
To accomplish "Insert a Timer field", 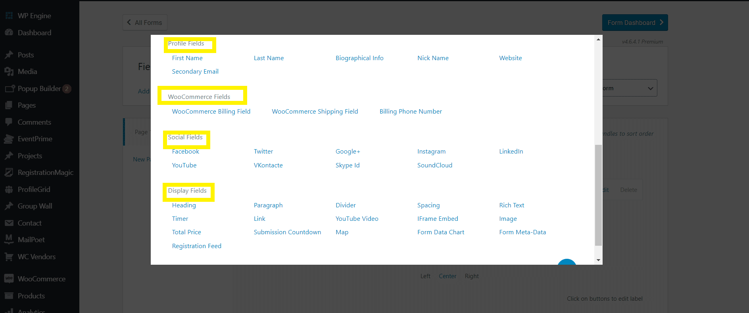I will coord(180,218).
